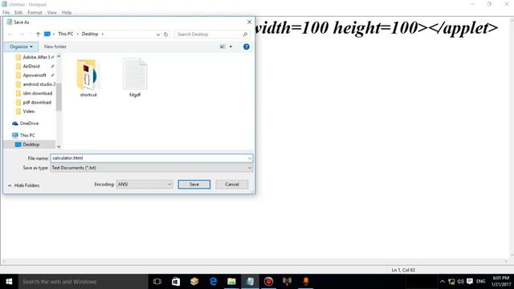The width and height of the screenshot is (514, 289).
Task: Show hidden tray icons chevron
Action: (x=443, y=282)
